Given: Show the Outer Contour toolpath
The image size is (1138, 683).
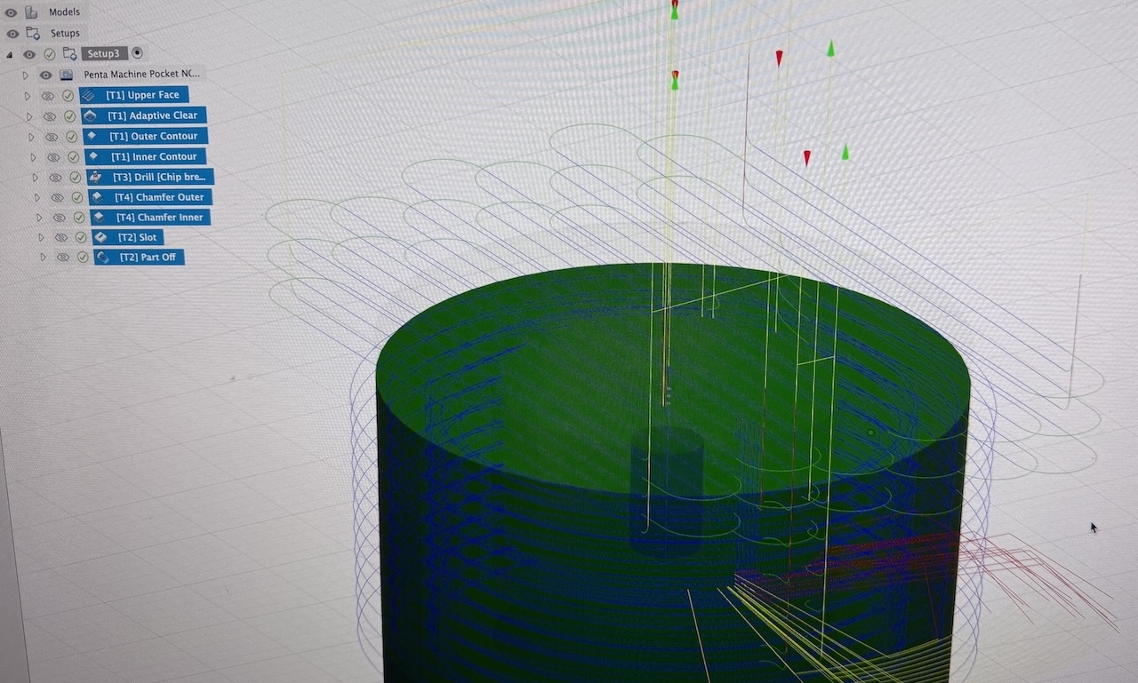Looking at the screenshot, I should pos(51,137).
